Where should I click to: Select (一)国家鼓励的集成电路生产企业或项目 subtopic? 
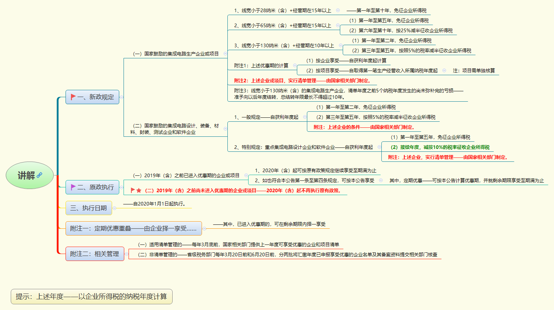(176, 54)
